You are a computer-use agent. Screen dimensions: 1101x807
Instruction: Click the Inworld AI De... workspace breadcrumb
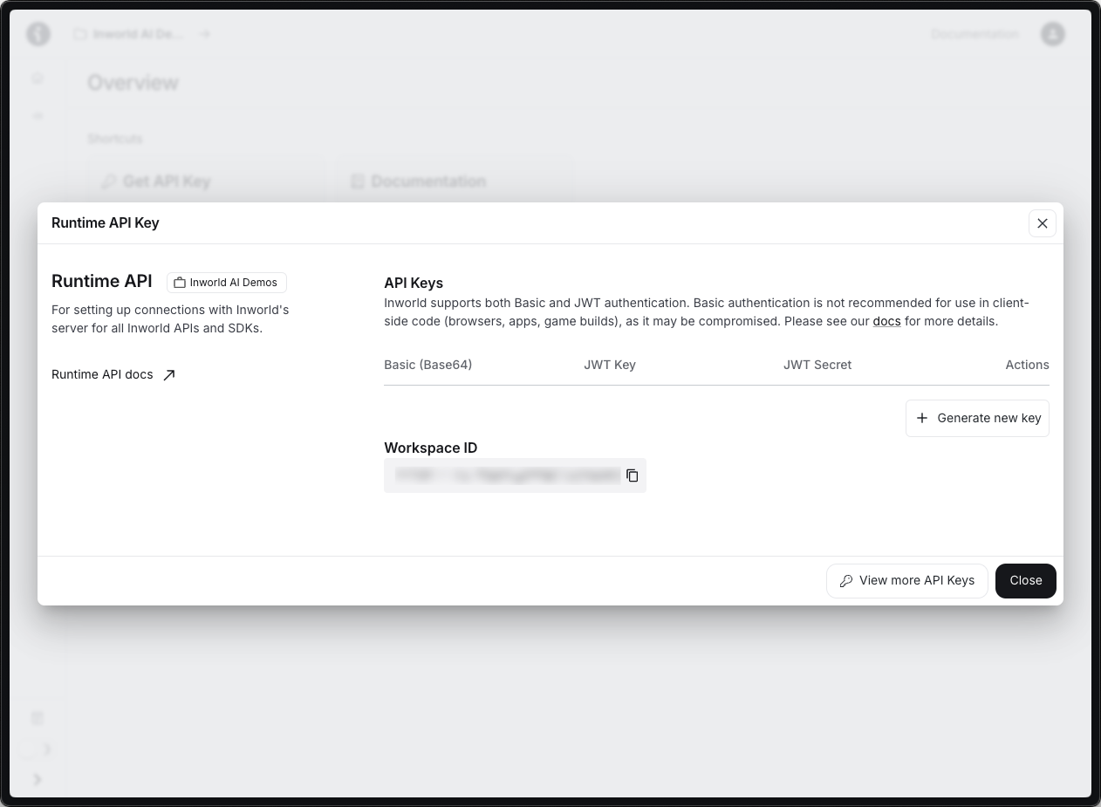click(x=130, y=34)
